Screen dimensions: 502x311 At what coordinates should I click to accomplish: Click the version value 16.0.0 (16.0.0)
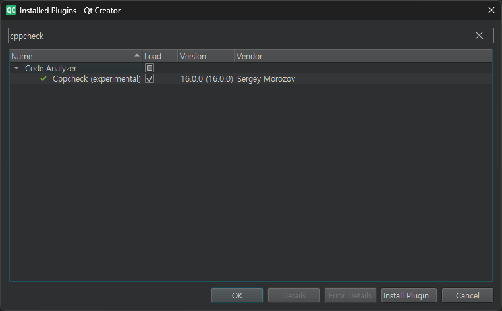(x=207, y=79)
